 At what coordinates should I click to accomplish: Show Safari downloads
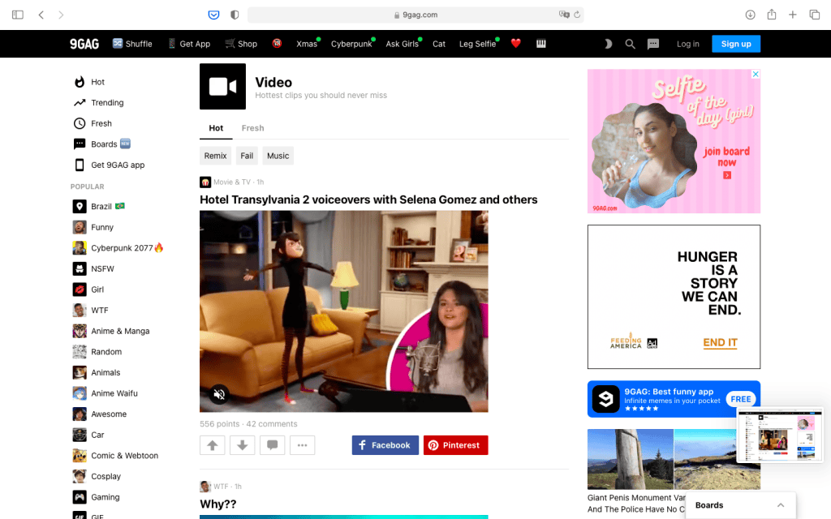coord(750,15)
